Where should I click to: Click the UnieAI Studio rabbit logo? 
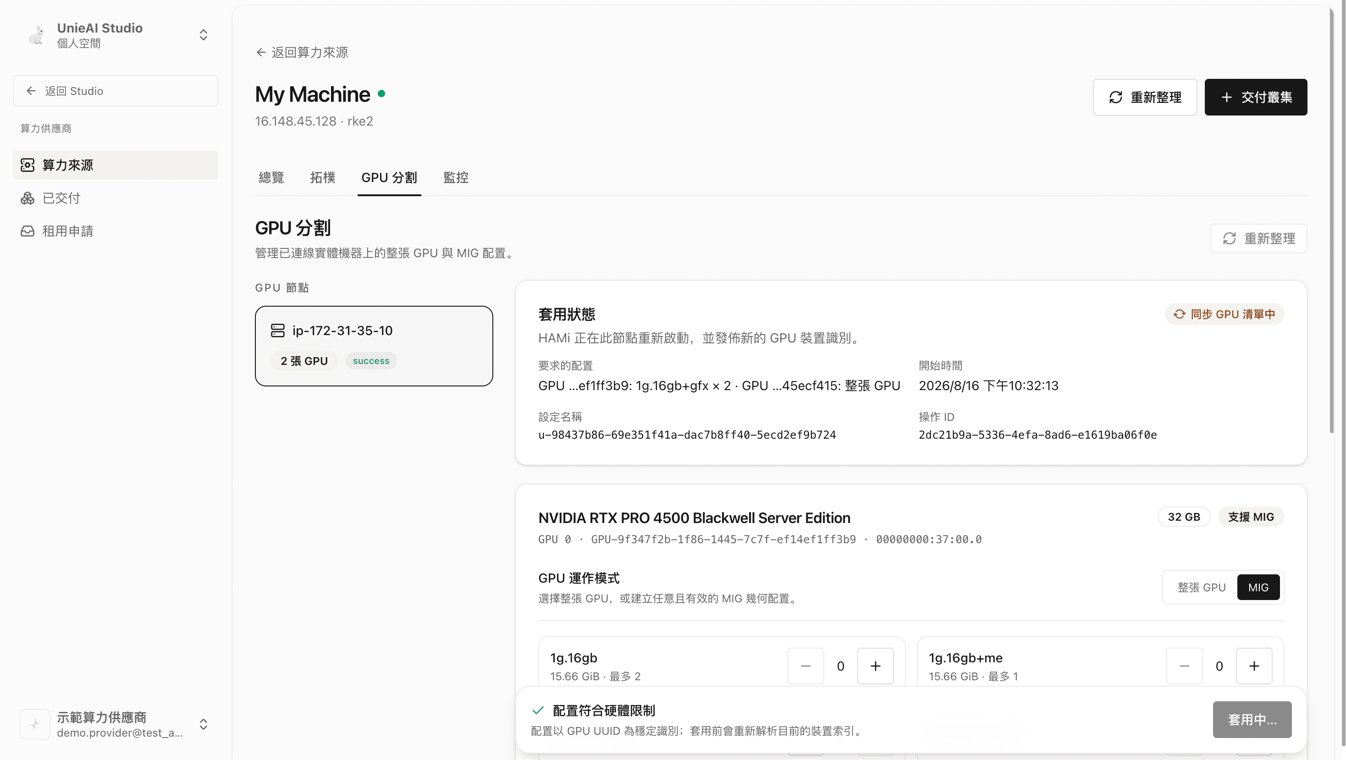tap(36, 35)
